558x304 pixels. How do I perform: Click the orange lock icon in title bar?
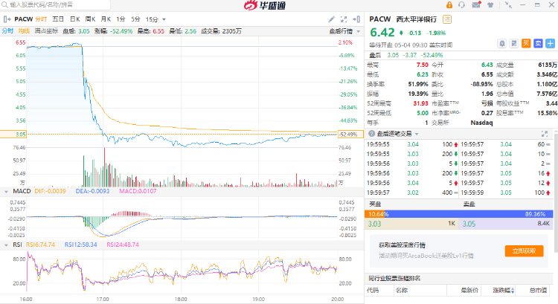pyautogui.click(x=449, y=5)
